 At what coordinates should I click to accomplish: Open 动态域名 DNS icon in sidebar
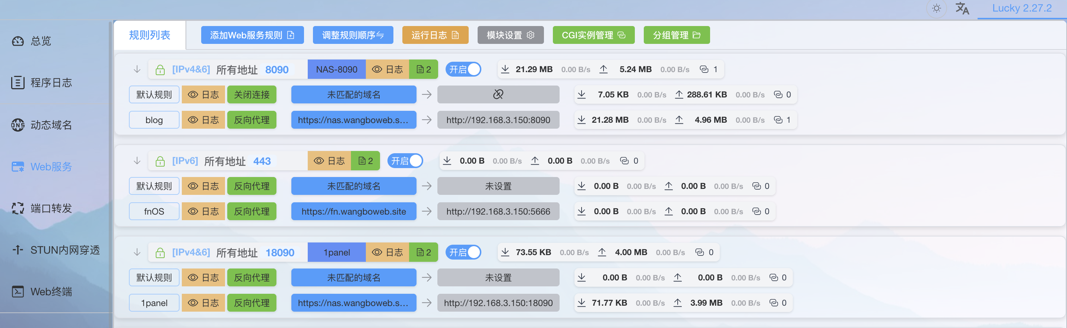click(18, 125)
